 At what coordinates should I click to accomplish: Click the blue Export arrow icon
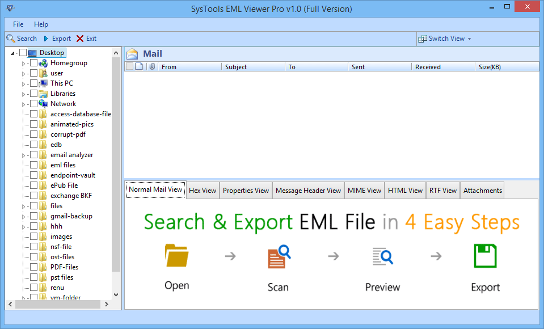click(46, 39)
